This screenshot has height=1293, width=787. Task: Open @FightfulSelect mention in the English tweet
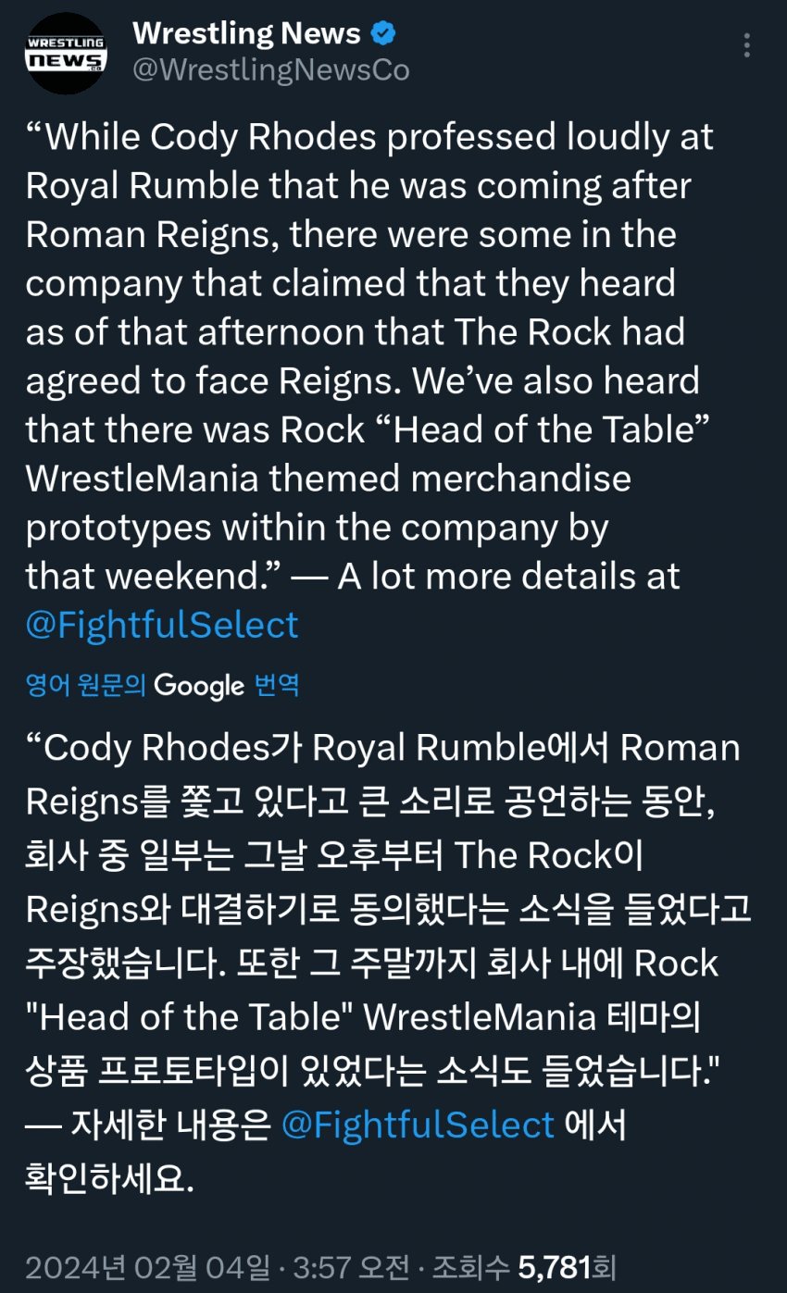pyautogui.click(x=162, y=625)
